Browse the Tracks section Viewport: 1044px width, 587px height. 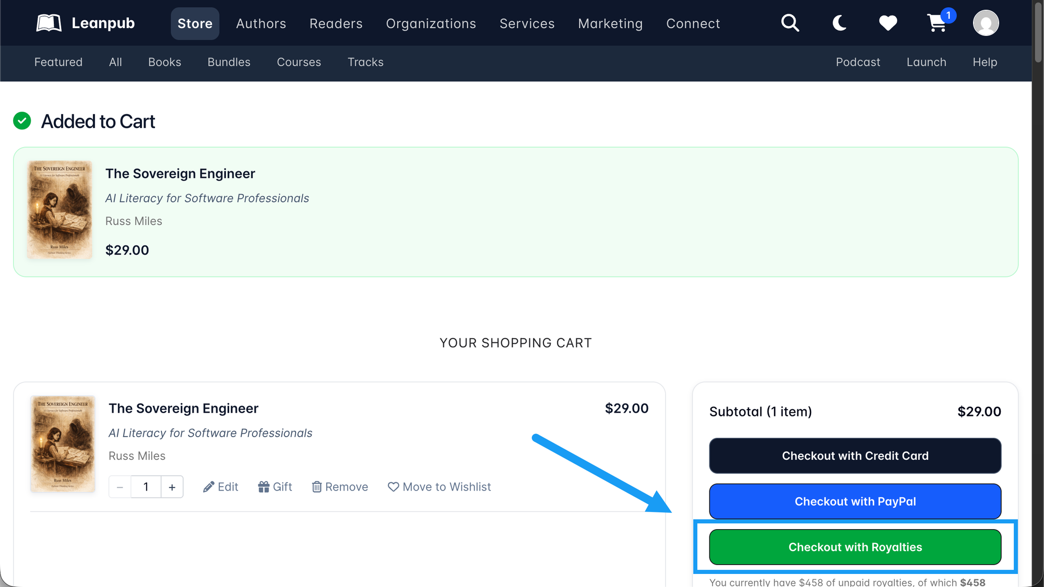tap(365, 62)
